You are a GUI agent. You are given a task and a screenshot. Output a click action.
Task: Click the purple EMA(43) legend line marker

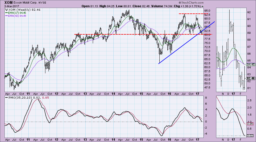[7, 16]
